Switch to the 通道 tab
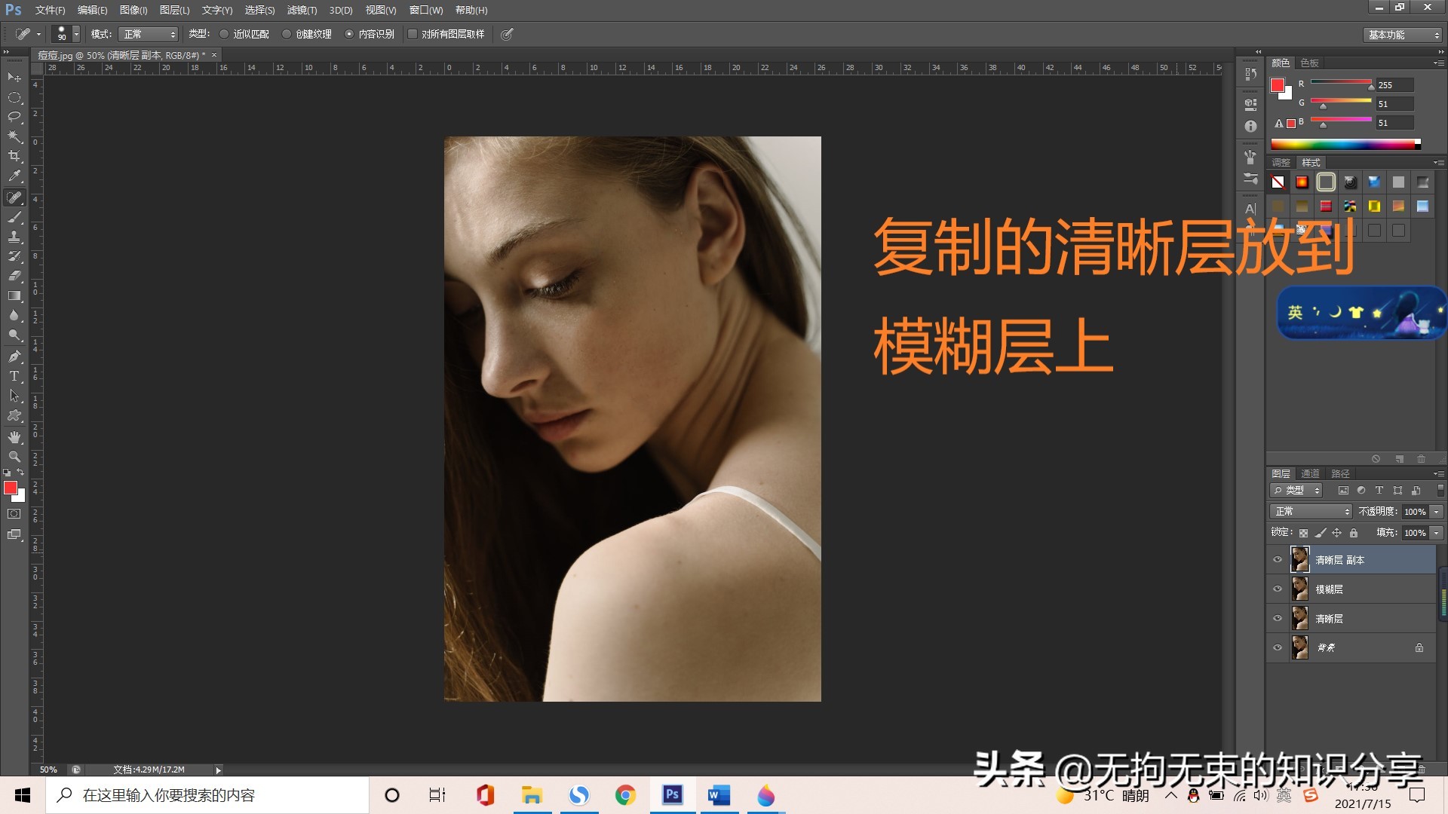The width and height of the screenshot is (1448, 814). 1310,473
